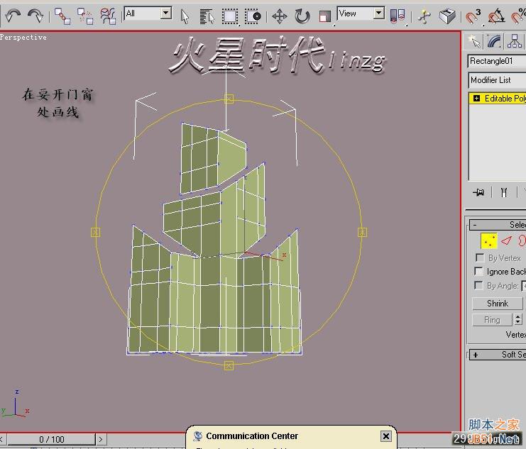Step time slider back with left arrow

2,439
